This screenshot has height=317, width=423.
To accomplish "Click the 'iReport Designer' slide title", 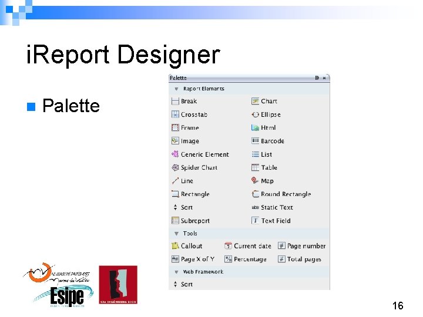I will coord(123,55).
